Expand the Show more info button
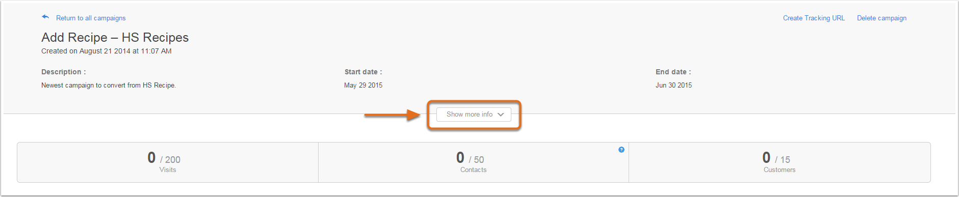 pos(474,115)
